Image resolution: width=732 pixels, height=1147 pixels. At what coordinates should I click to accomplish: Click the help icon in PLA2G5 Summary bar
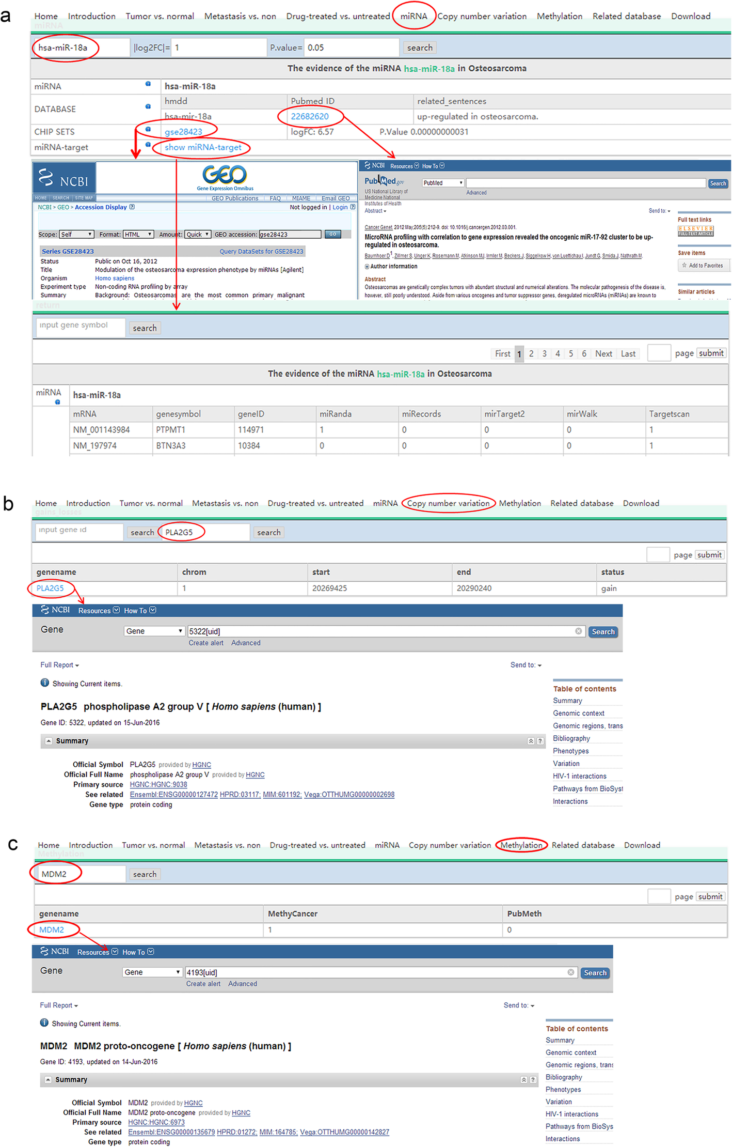tap(540, 741)
